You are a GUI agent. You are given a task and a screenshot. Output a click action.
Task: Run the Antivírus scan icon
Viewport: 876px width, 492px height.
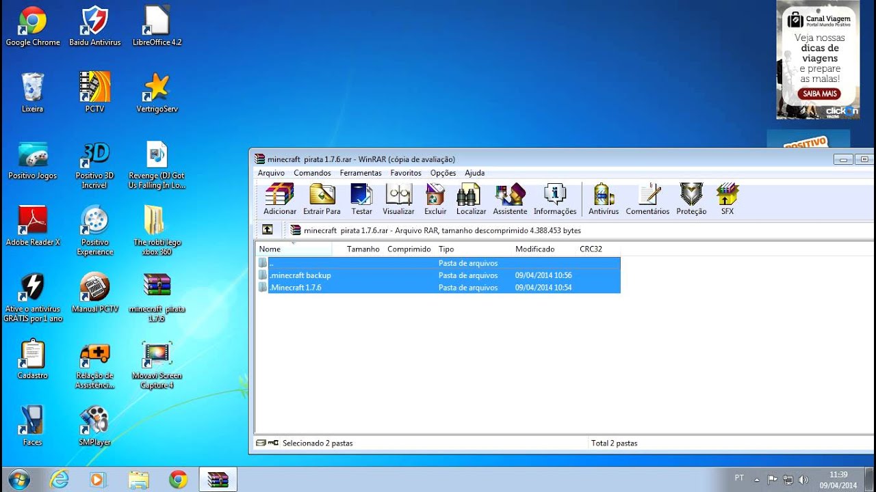(604, 199)
